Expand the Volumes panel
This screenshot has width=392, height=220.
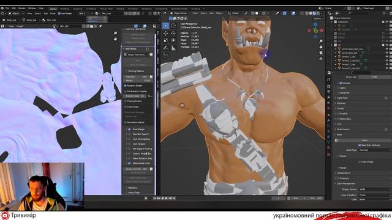(x=341, y=103)
